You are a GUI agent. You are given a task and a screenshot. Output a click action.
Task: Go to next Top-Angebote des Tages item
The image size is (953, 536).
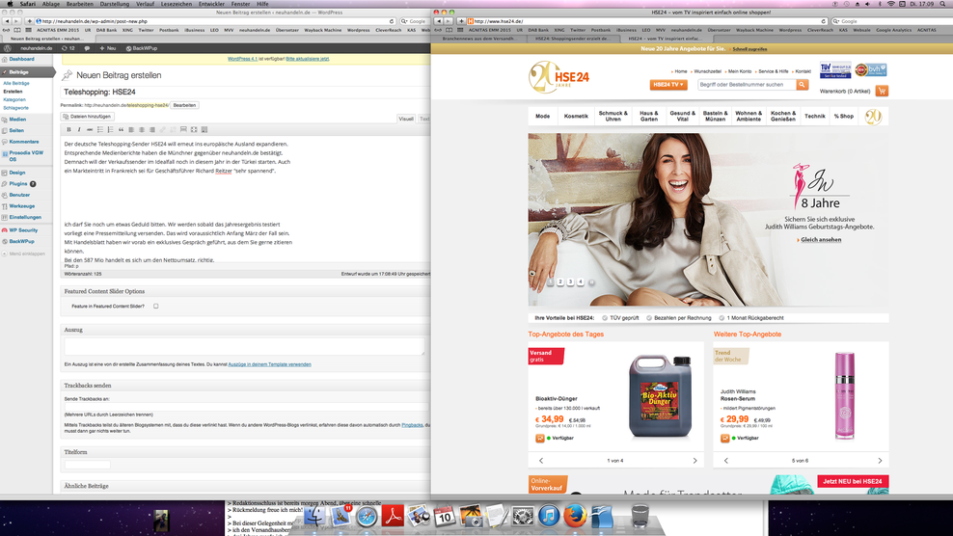pos(694,461)
